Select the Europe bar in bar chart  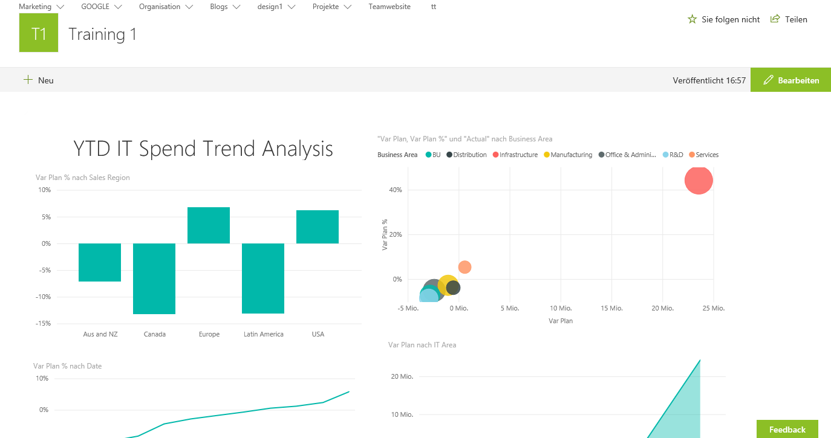click(x=209, y=225)
